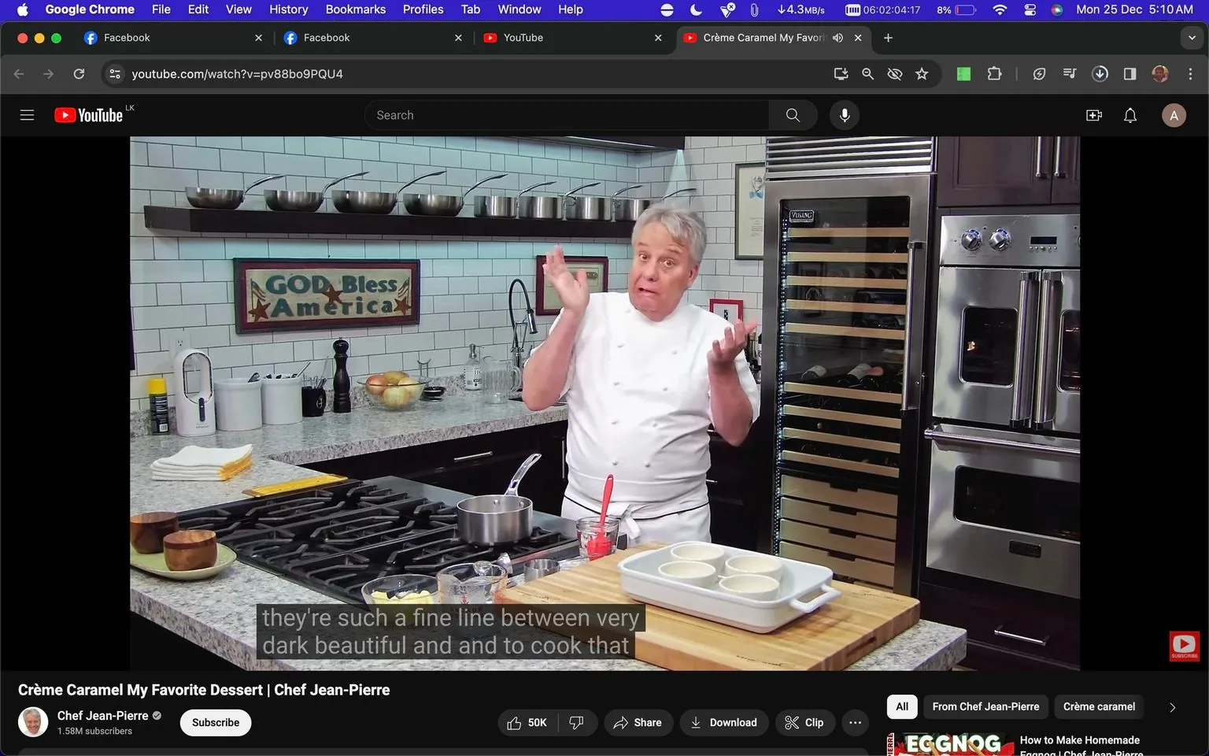
Task: Open the three-dot more actions menu
Action: point(855,722)
